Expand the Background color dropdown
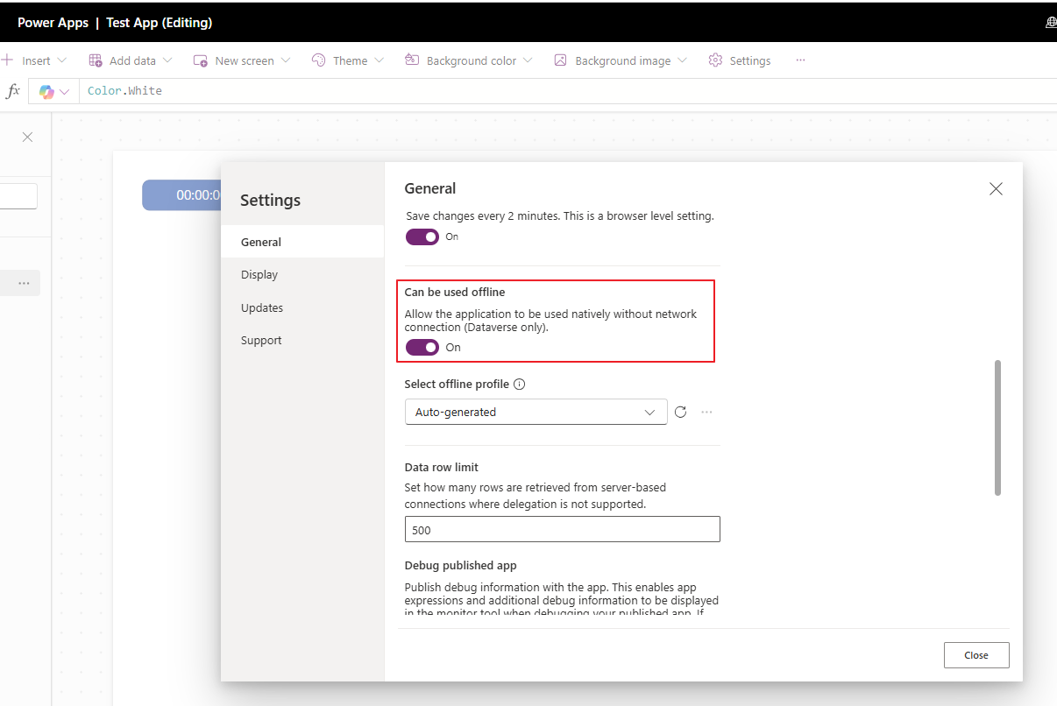 (528, 60)
